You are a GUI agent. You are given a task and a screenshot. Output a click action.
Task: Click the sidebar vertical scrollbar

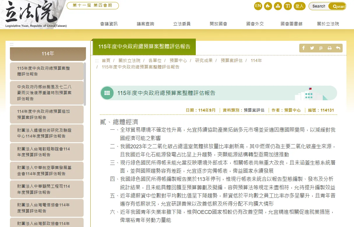coord(85,84)
